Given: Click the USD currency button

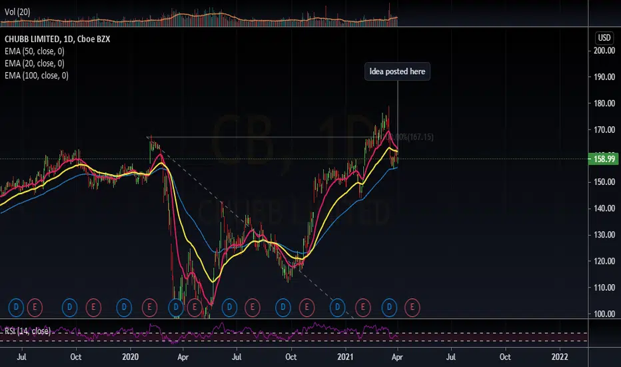Looking at the screenshot, I should coord(604,37).
